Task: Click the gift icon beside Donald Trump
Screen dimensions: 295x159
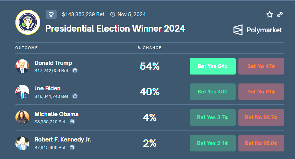Action: [75, 70]
